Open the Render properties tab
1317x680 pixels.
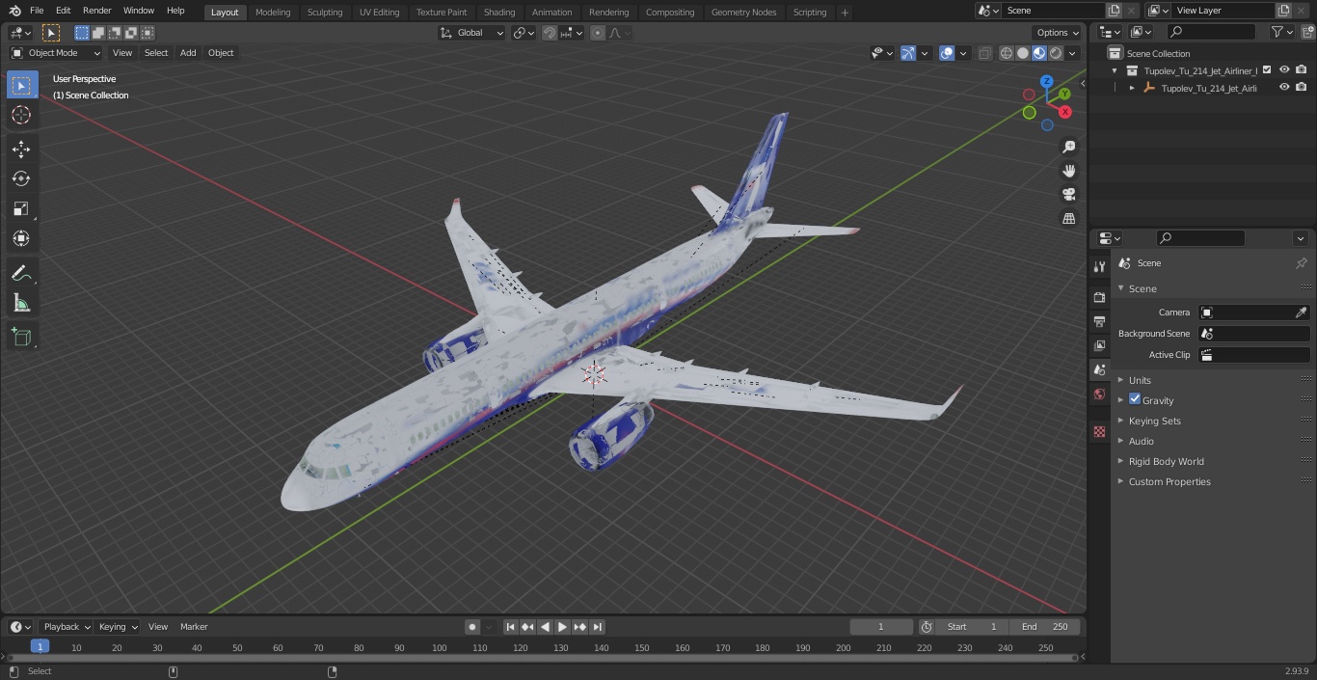pos(1099,297)
